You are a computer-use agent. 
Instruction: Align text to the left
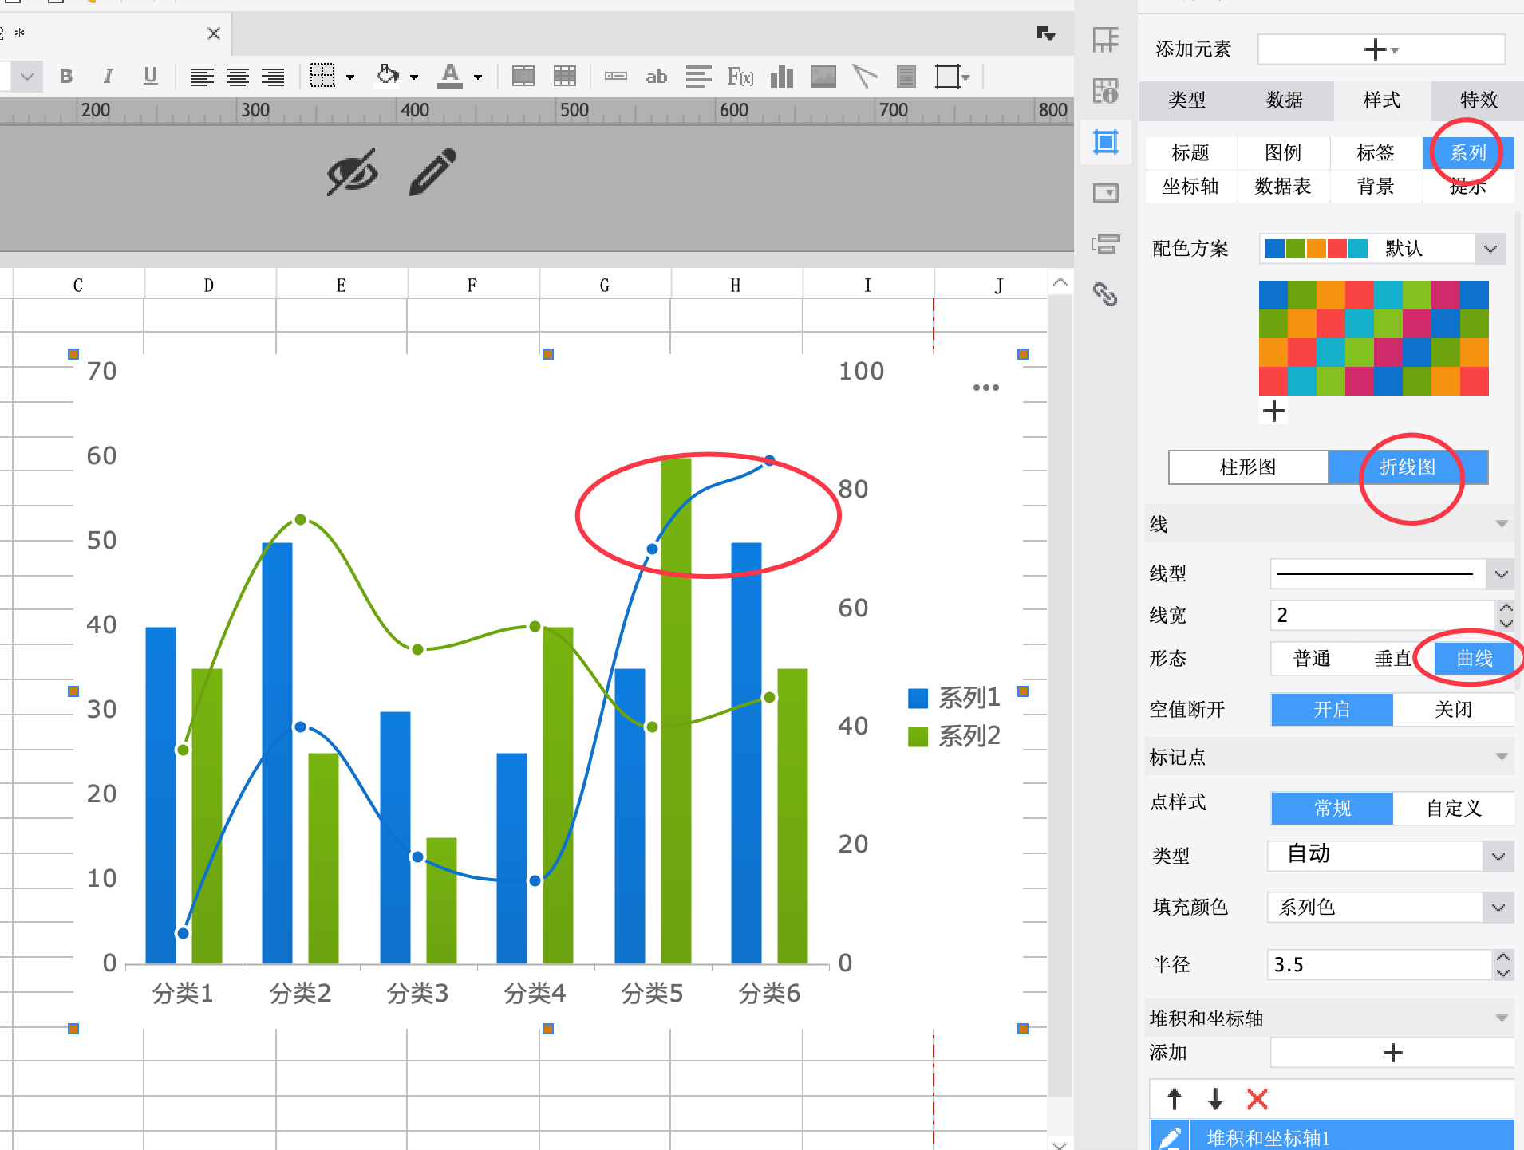click(202, 77)
